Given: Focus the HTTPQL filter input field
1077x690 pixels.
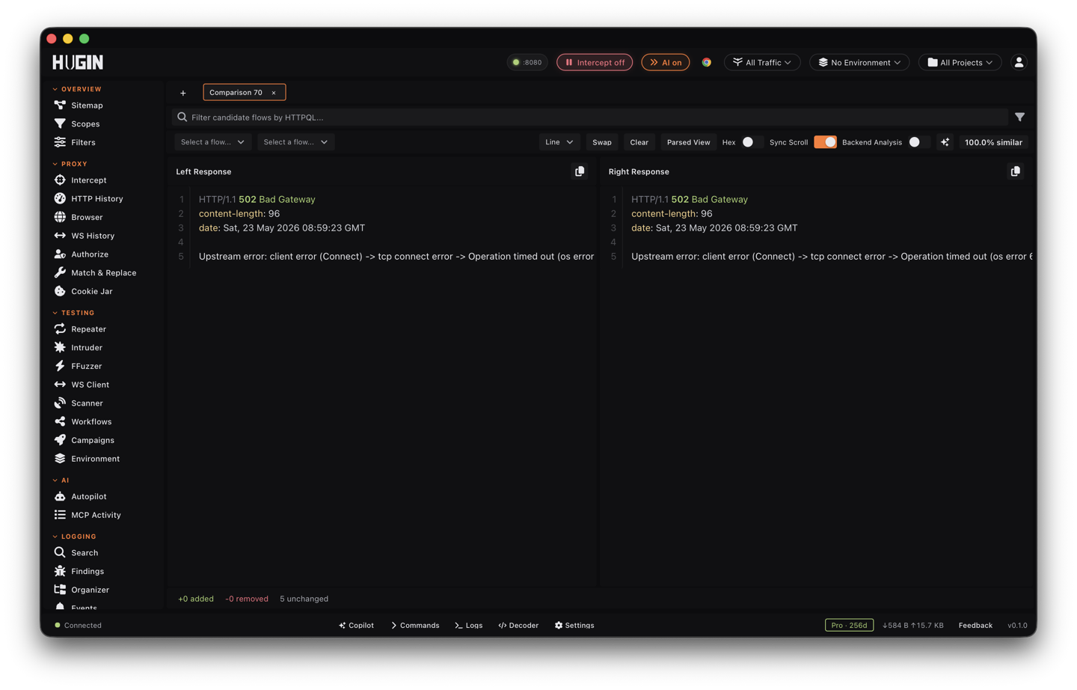Looking at the screenshot, I should tap(590, 117).
